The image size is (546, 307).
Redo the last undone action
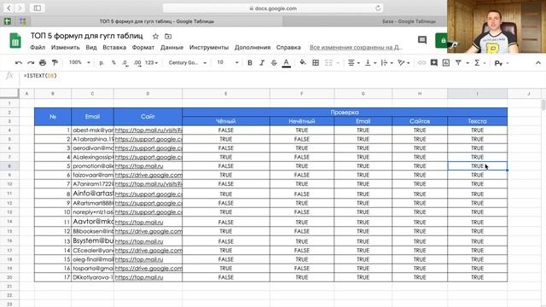(31, 62)
